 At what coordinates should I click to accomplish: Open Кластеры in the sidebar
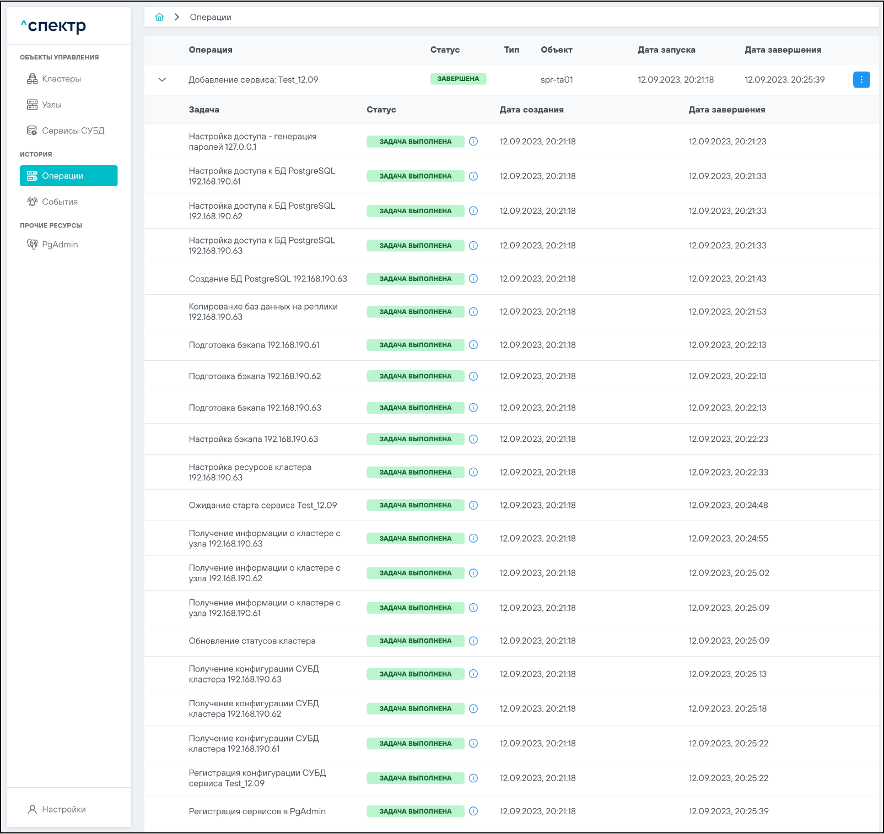[61, 79]
